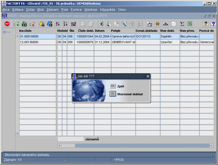The width and height of the screenshot is (218, 165).
Task: Click the horizontal scrollbar right arrow
Action: pyautogui.click(x=212, y=145)
